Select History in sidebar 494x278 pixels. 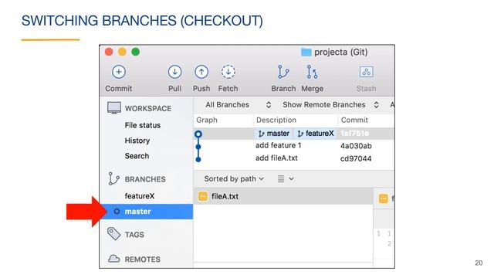(x=137, y=141)
